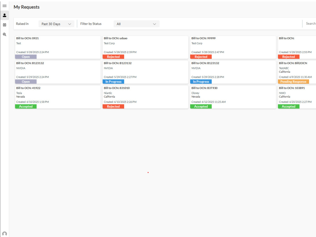Viewport: 316px width, 237px height.
Task: Click Niantic company name text
Action: (108, 93)
